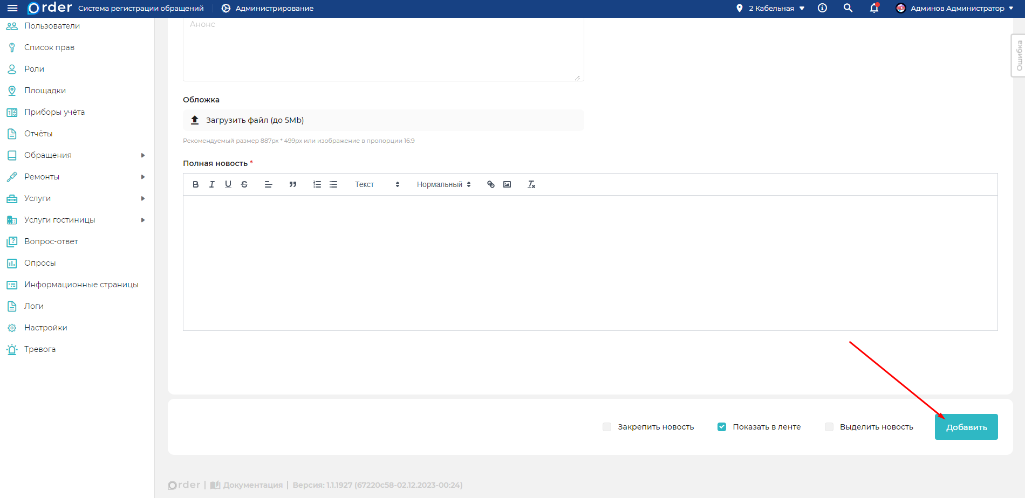This screenshot has width=1025, height=498.
Task: Toggle bold formatting in the editor
Action: click(195, 184)
